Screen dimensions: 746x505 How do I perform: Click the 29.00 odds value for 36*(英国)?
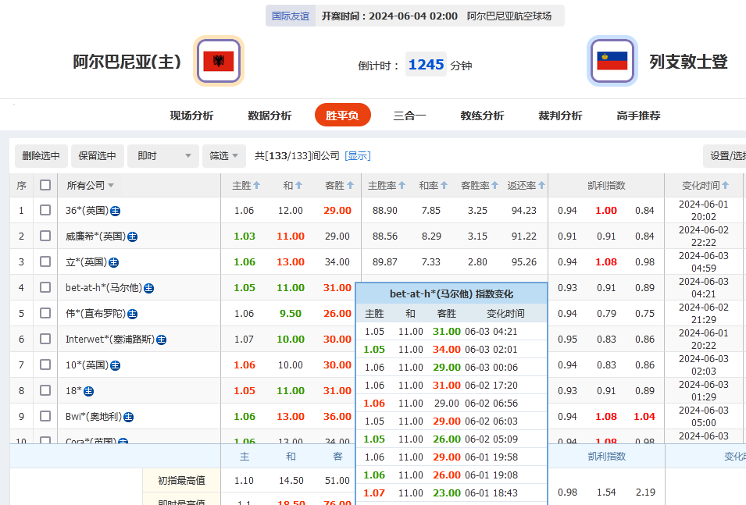[x=337, y=210]
